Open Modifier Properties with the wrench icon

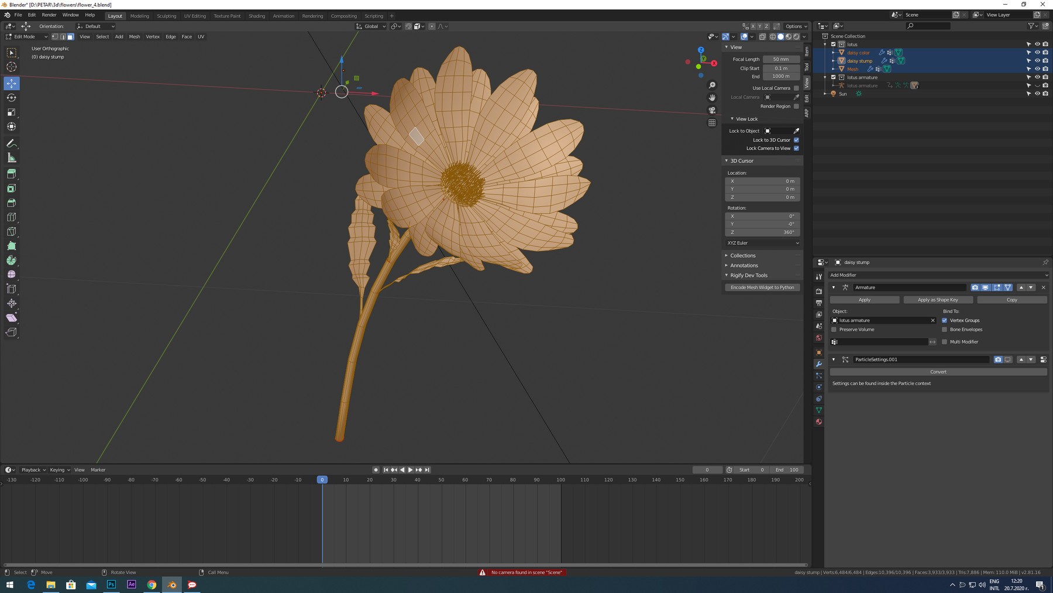coord(818,364)
